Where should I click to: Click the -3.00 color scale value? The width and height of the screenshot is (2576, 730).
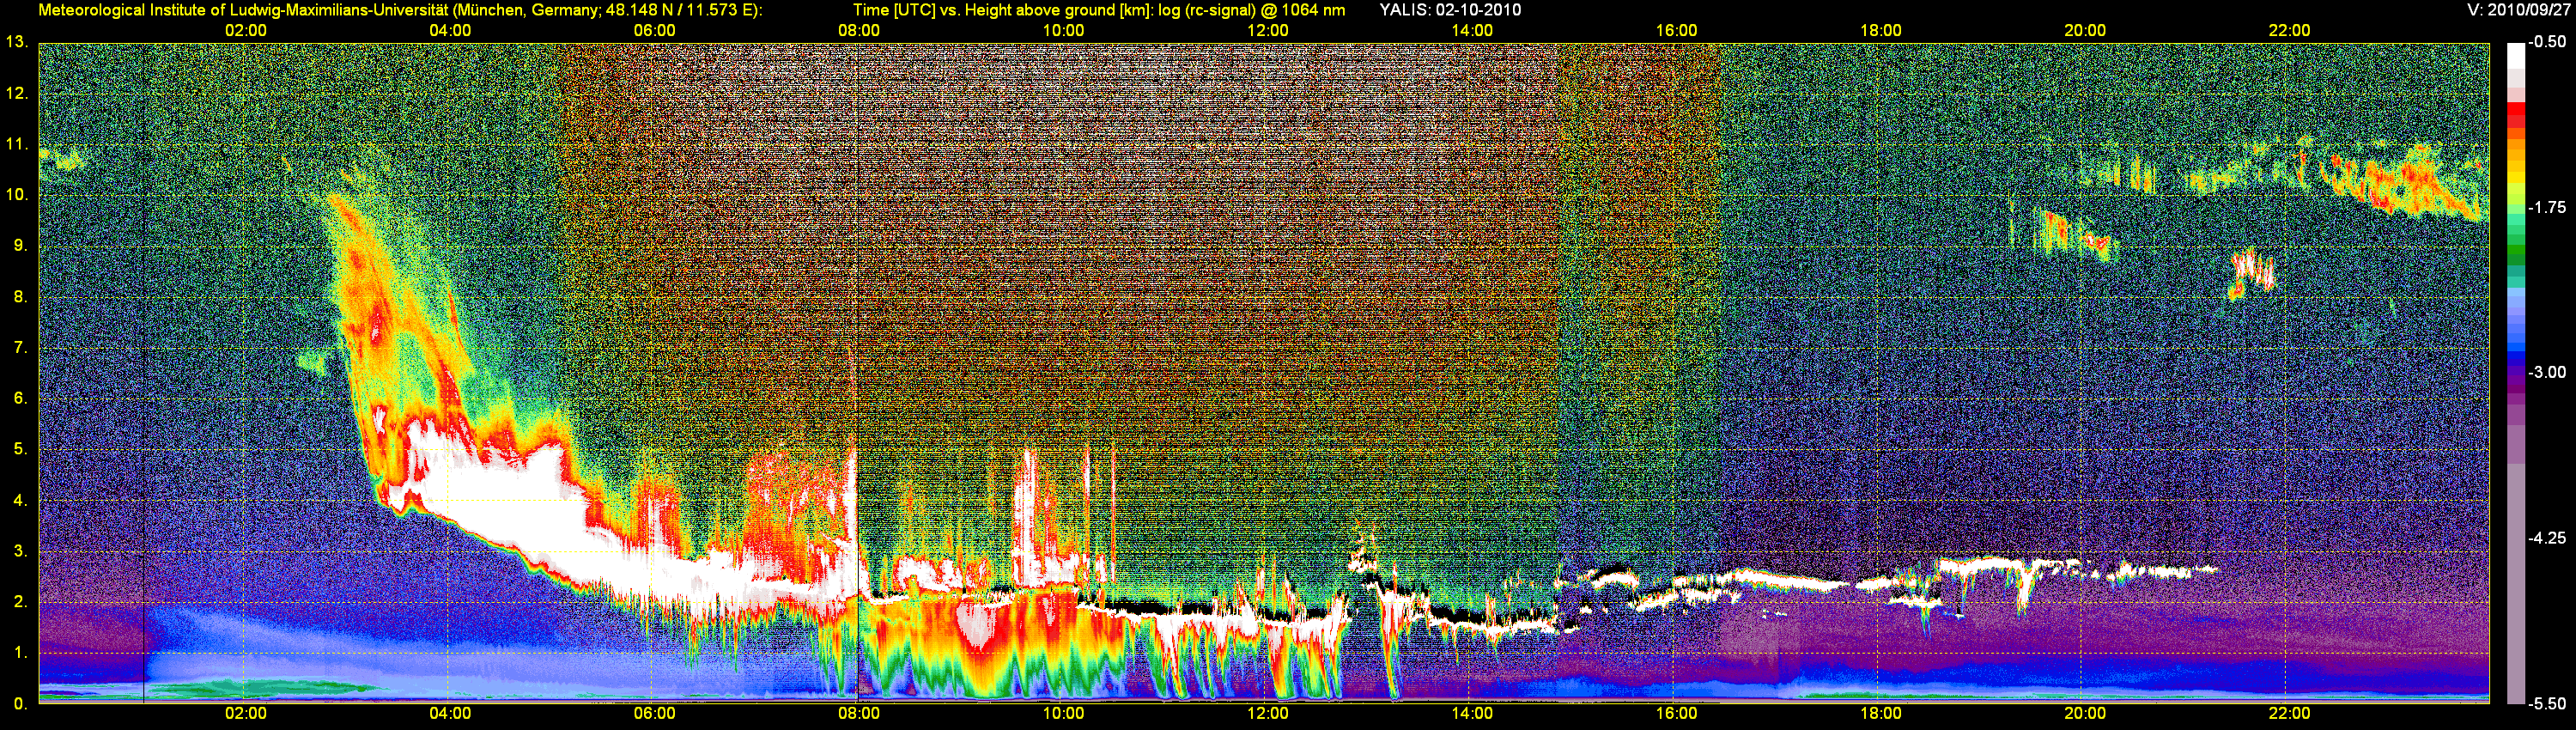click(2547, 372)
